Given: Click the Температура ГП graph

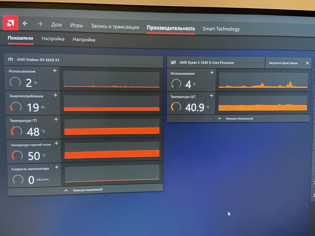Looking at the screenshot, I should click(112, 127).
